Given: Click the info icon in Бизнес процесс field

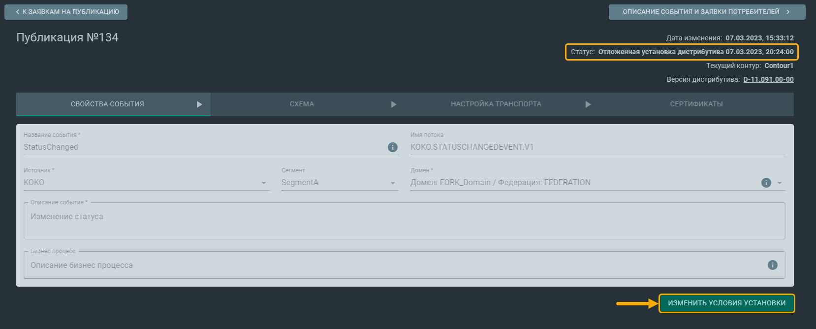Looking at the screenshot, I should pyautogui.click(x=773, y=265).
